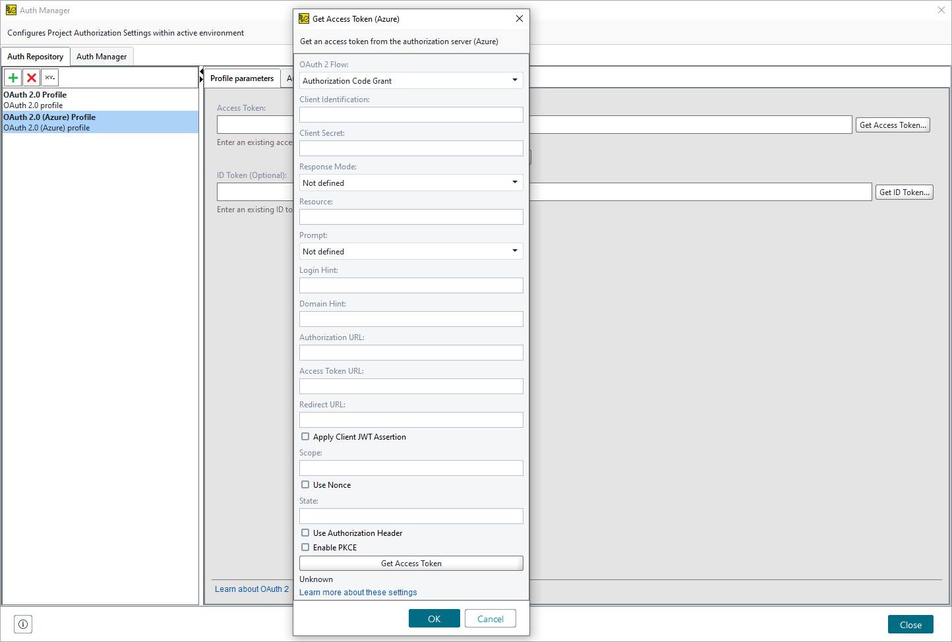Click the Get Access Token dialog icon
The width and height of the screenshot is (952, 642).
[x=304, y=18]
